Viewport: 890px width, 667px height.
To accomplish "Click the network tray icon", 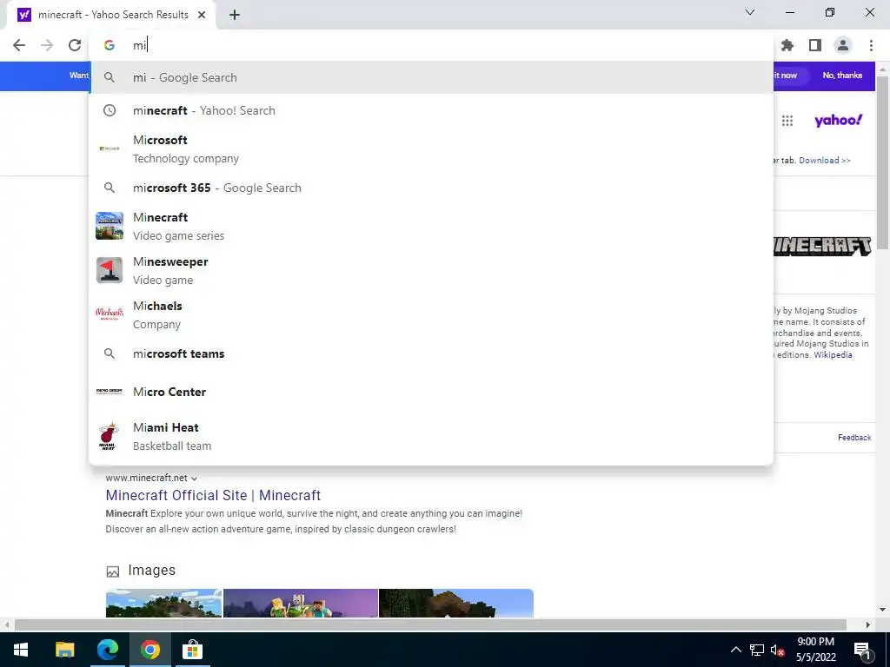I will (x=757, y=650).
